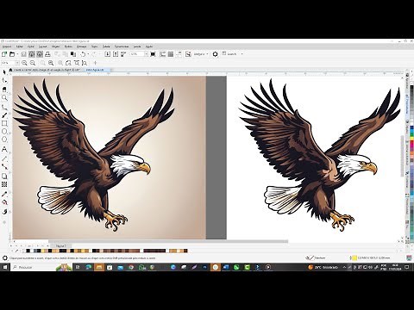
Task: Toggle snapping off
Action: [x=188, y=54]
